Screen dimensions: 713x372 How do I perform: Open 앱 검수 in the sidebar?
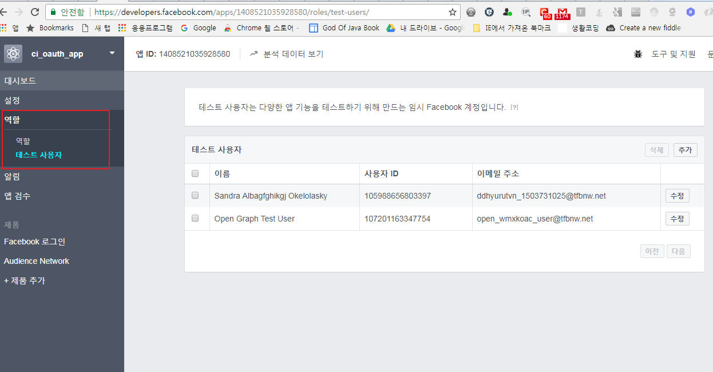click(x=62, y=196)
